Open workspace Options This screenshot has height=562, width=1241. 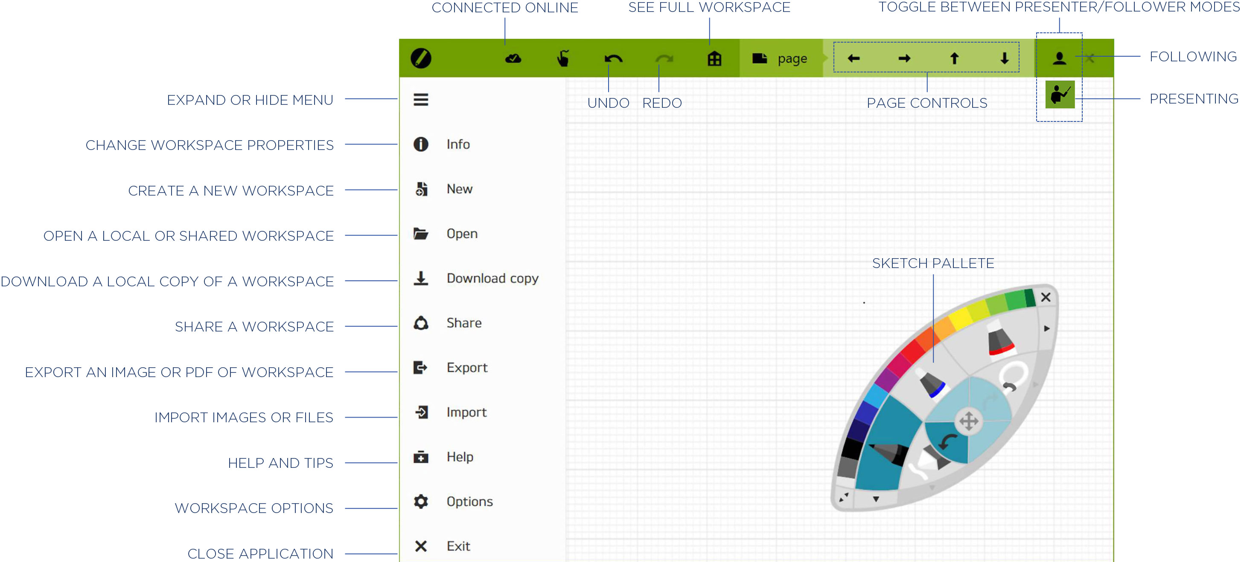pyautogui.click(x=482, y=501)
